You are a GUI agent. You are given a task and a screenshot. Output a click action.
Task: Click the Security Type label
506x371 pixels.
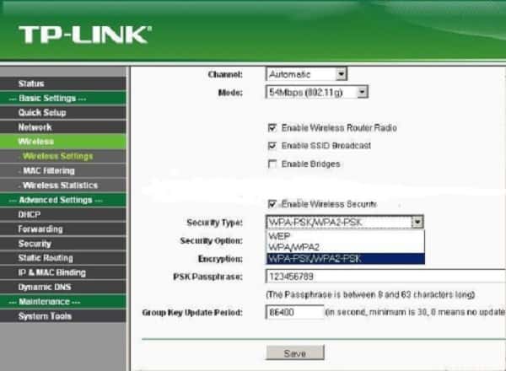click(x=214, y=223)
